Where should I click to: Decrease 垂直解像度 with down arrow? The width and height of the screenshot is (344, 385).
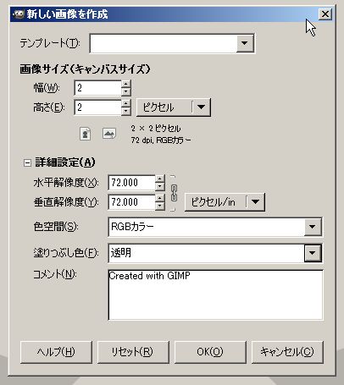(160, 206)
